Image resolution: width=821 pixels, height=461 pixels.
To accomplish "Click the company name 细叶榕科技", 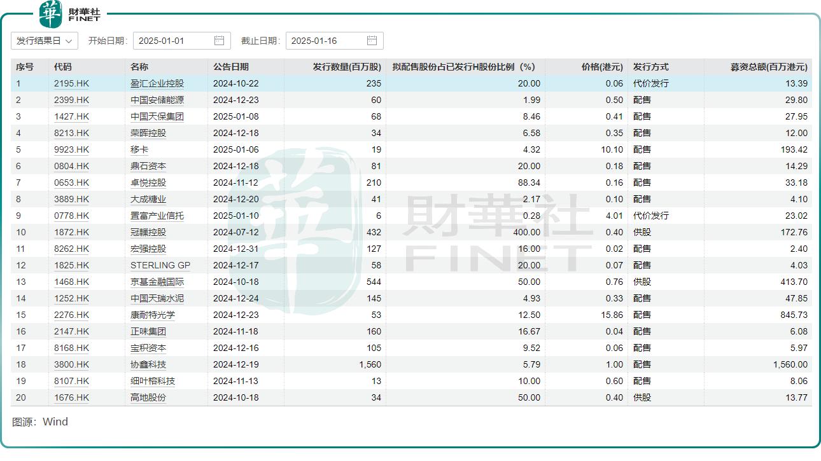I will (x=153, y=381).
